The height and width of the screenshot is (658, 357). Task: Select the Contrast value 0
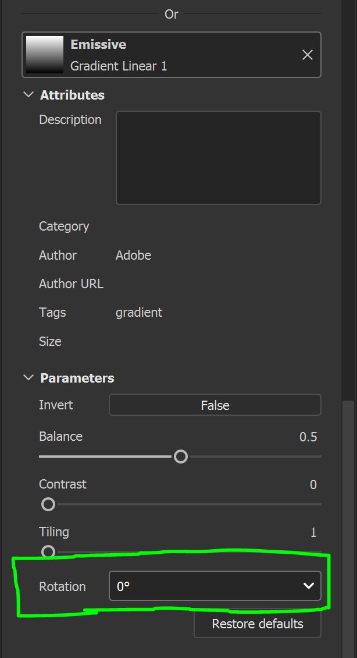[x=313, y=484]
